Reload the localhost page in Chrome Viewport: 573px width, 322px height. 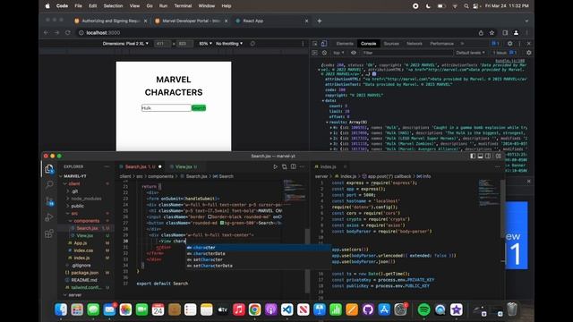68,33
